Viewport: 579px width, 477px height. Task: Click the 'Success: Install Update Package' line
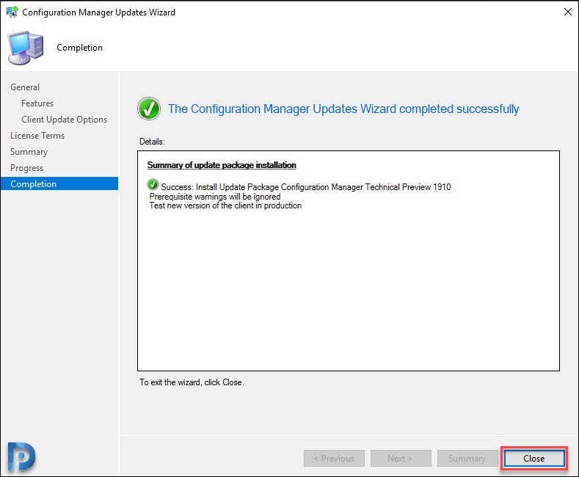coord(306,187)
